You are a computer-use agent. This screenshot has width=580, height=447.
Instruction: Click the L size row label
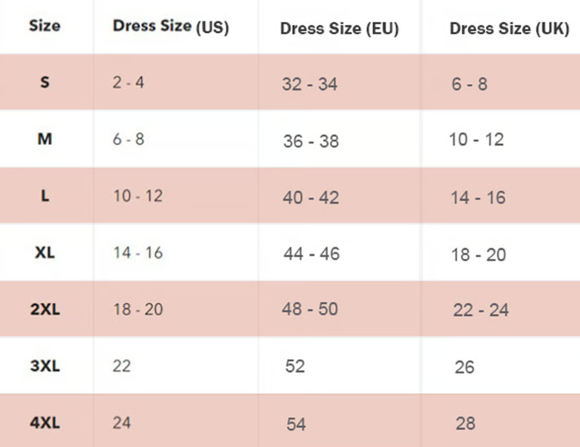coord(44,196)
